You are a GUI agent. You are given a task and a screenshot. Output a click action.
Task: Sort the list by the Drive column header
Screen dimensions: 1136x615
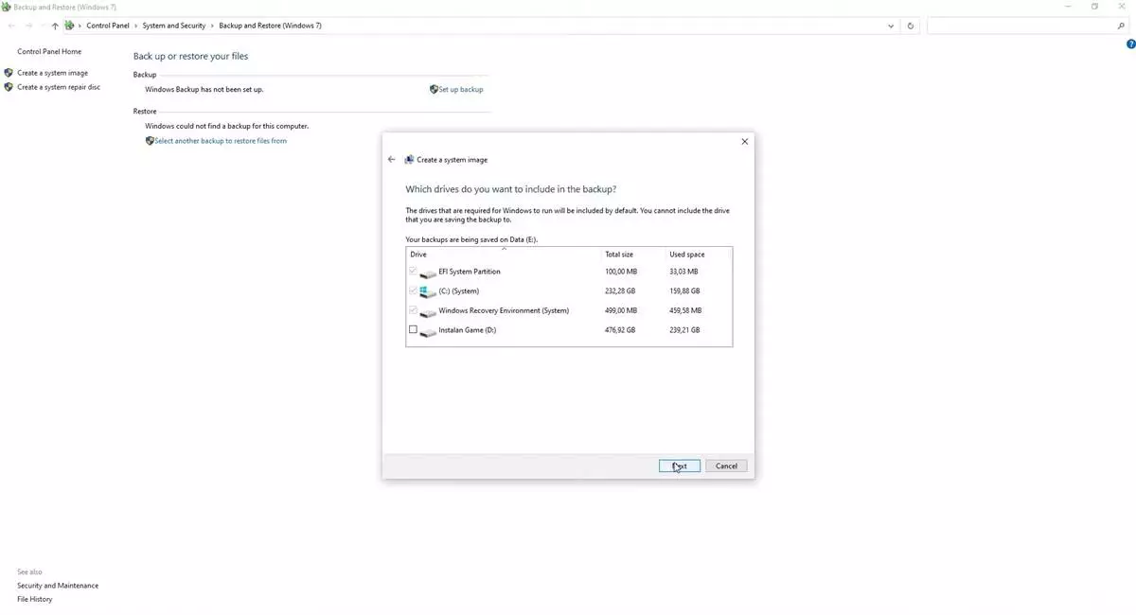(504, 255)
